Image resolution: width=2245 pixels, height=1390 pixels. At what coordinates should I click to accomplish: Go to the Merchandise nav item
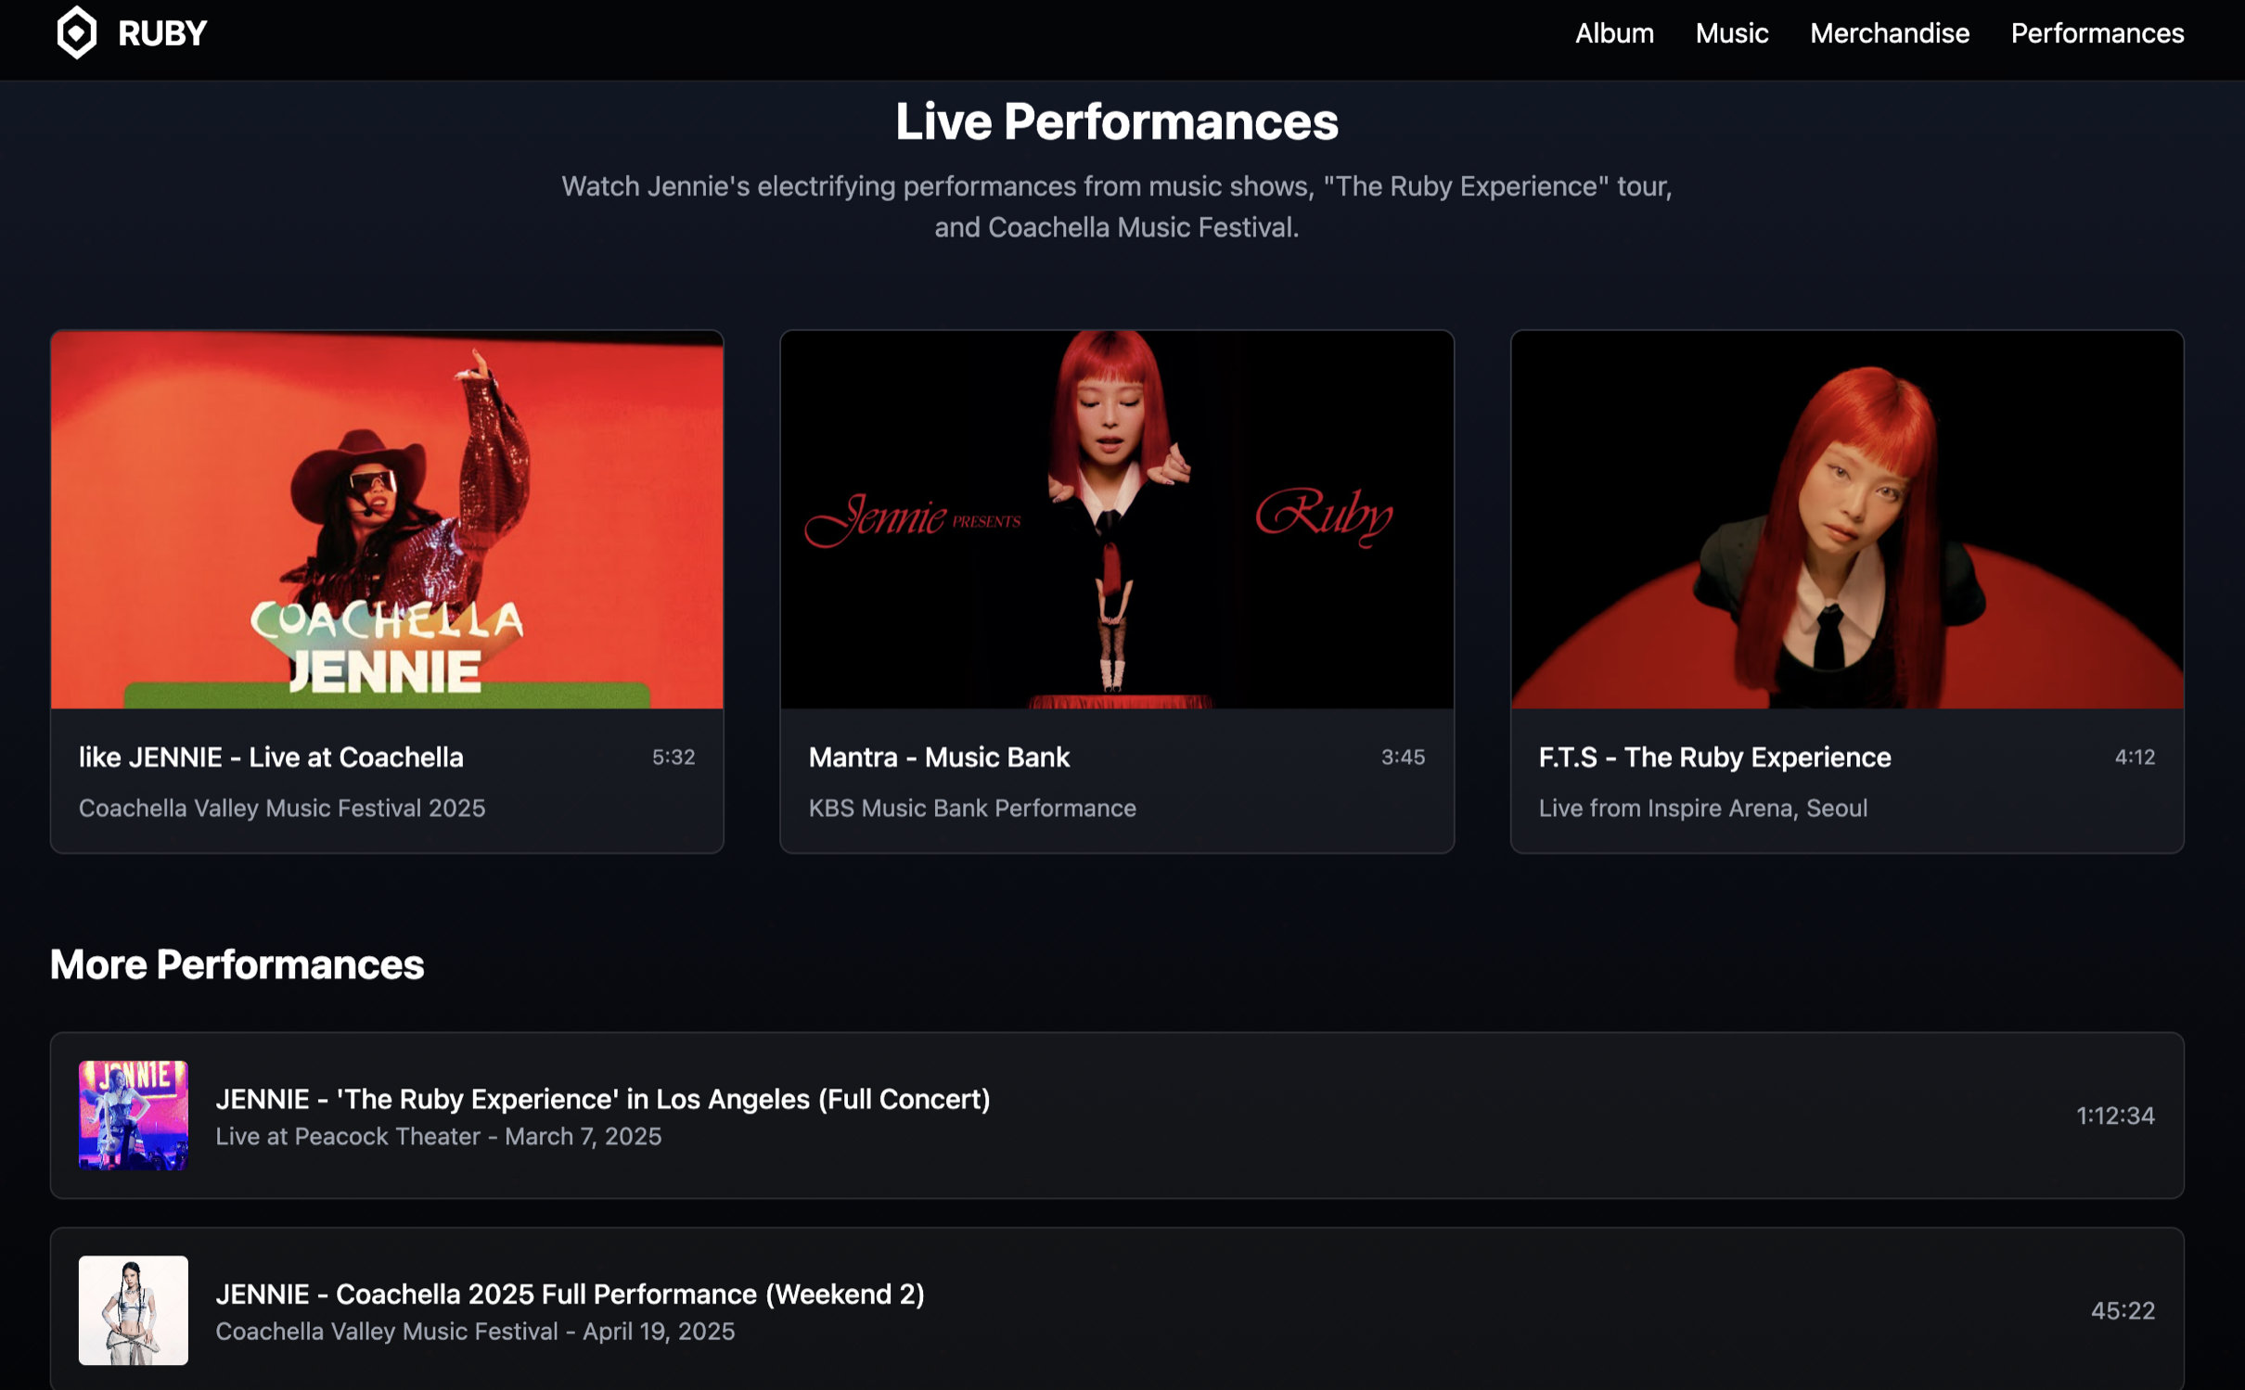1889,33
